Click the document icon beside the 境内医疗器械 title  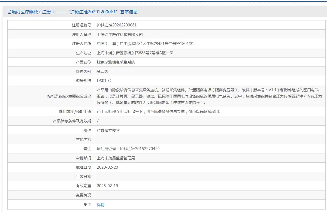click(9, 12)
